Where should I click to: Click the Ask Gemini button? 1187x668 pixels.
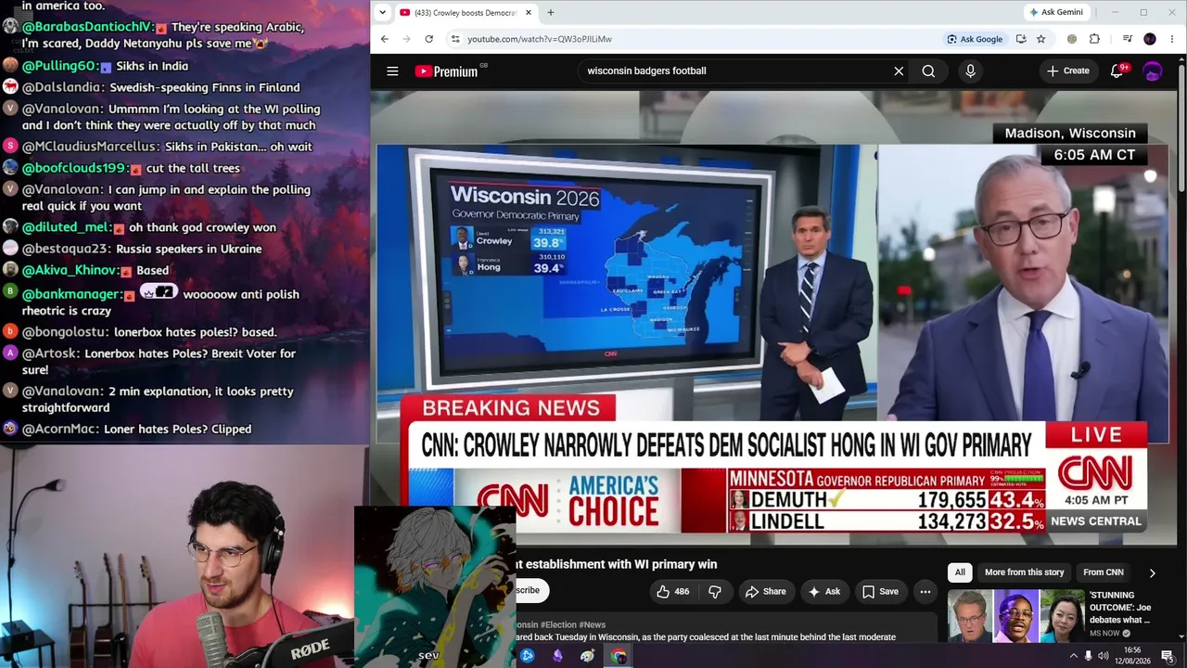click(1056, 12)
